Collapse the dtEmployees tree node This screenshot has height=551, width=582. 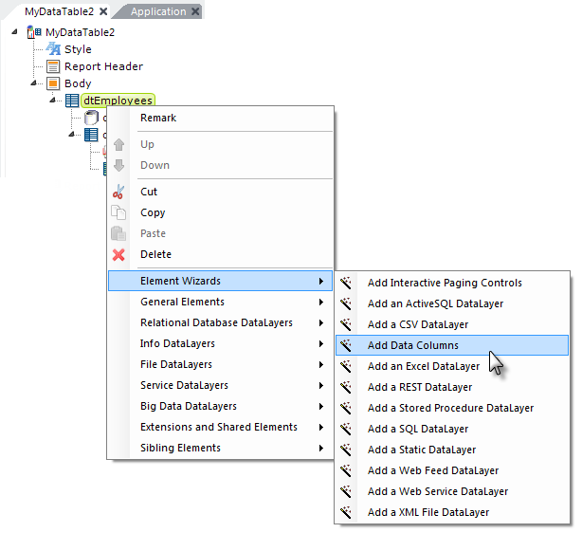pyautogui.click(x=53, y=100)
